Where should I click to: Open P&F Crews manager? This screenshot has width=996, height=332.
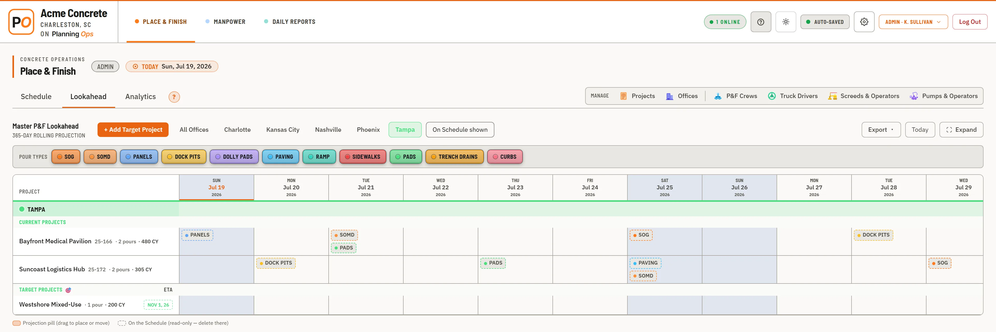pos(735,96)
